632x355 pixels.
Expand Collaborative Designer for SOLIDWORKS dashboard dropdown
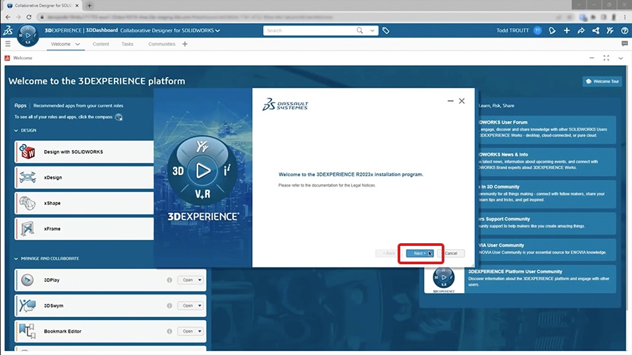click(x=218, y=31)
